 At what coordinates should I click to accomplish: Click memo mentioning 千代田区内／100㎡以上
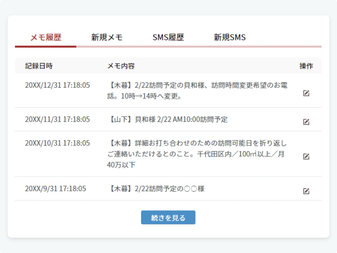197,154
